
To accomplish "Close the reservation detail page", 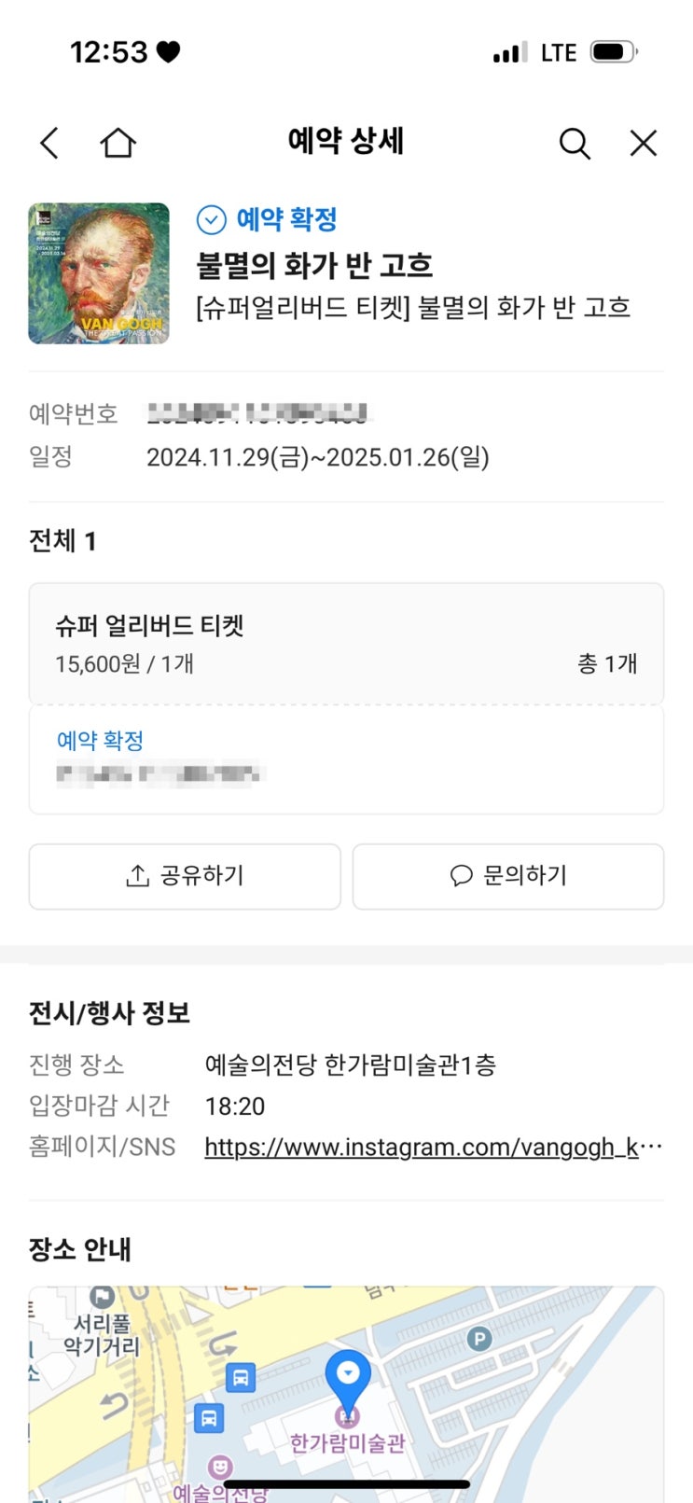I will tap(644, 143).
